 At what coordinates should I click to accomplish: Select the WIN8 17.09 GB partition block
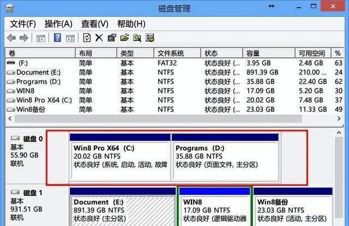[215, 207]
